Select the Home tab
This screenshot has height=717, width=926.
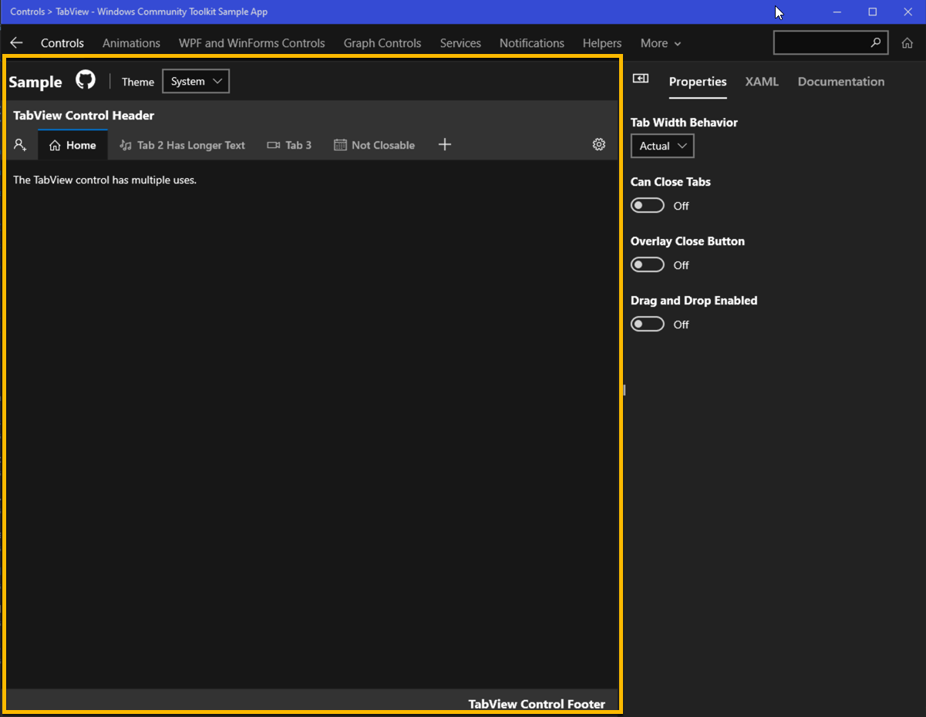72,145
